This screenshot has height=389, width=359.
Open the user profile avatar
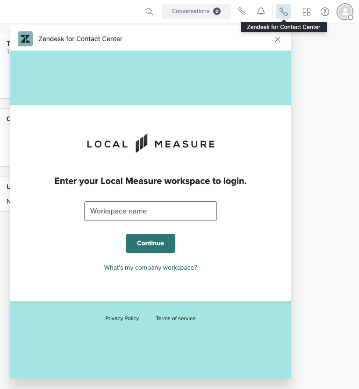point(345,11)
